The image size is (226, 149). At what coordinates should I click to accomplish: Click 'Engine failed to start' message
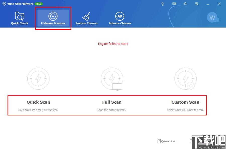click(113, 44)
